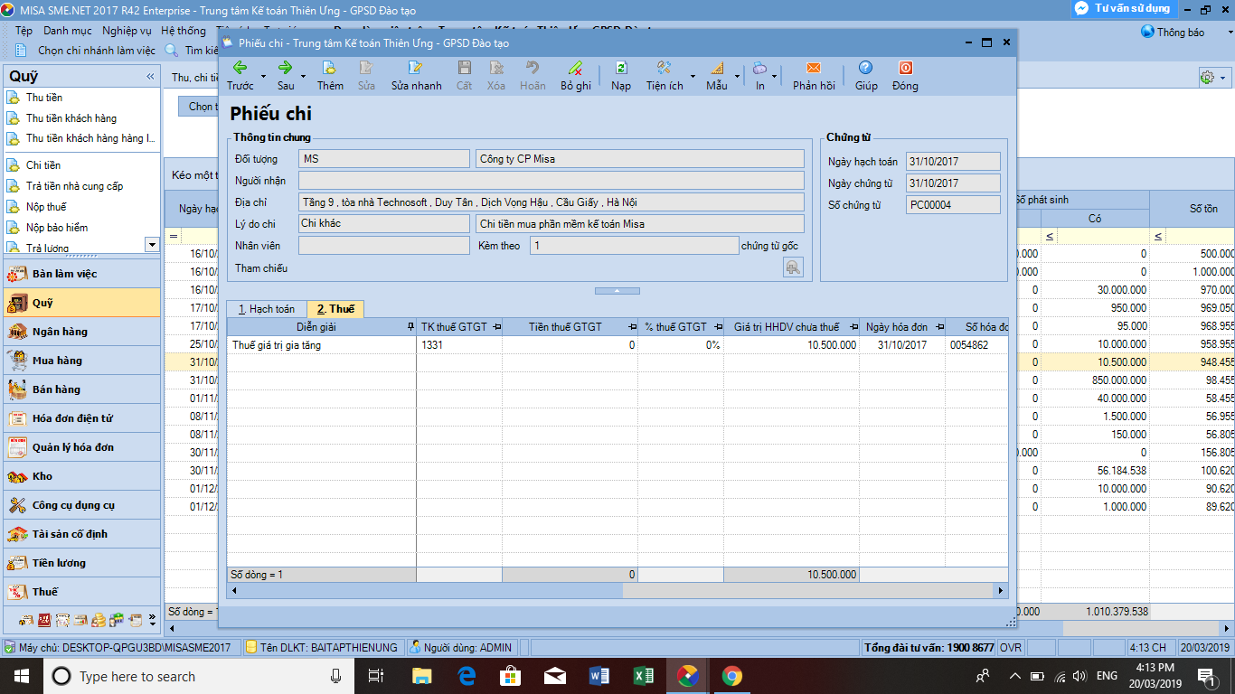
Task: Open Nộp thuế link in sidebar
Action: tap(46, 207)
